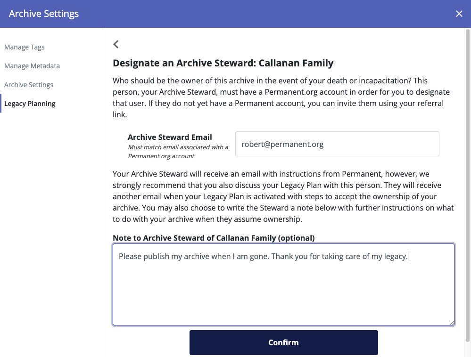
Task: Click the note textarea resize handle
Action: [452, 322]
